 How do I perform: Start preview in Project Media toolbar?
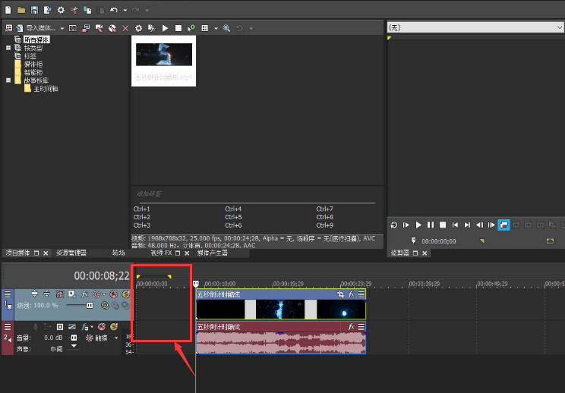point(165,28)
